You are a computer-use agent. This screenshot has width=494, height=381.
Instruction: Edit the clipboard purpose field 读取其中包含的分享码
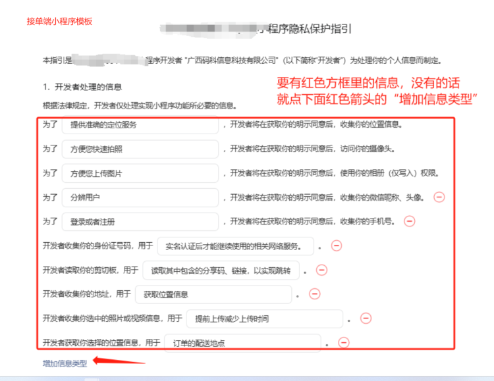pos(224,270)
